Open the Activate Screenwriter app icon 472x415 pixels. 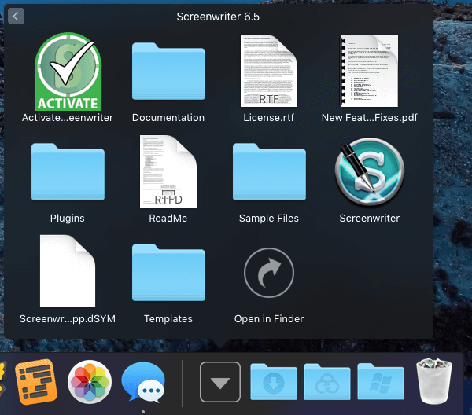point(68,72)
